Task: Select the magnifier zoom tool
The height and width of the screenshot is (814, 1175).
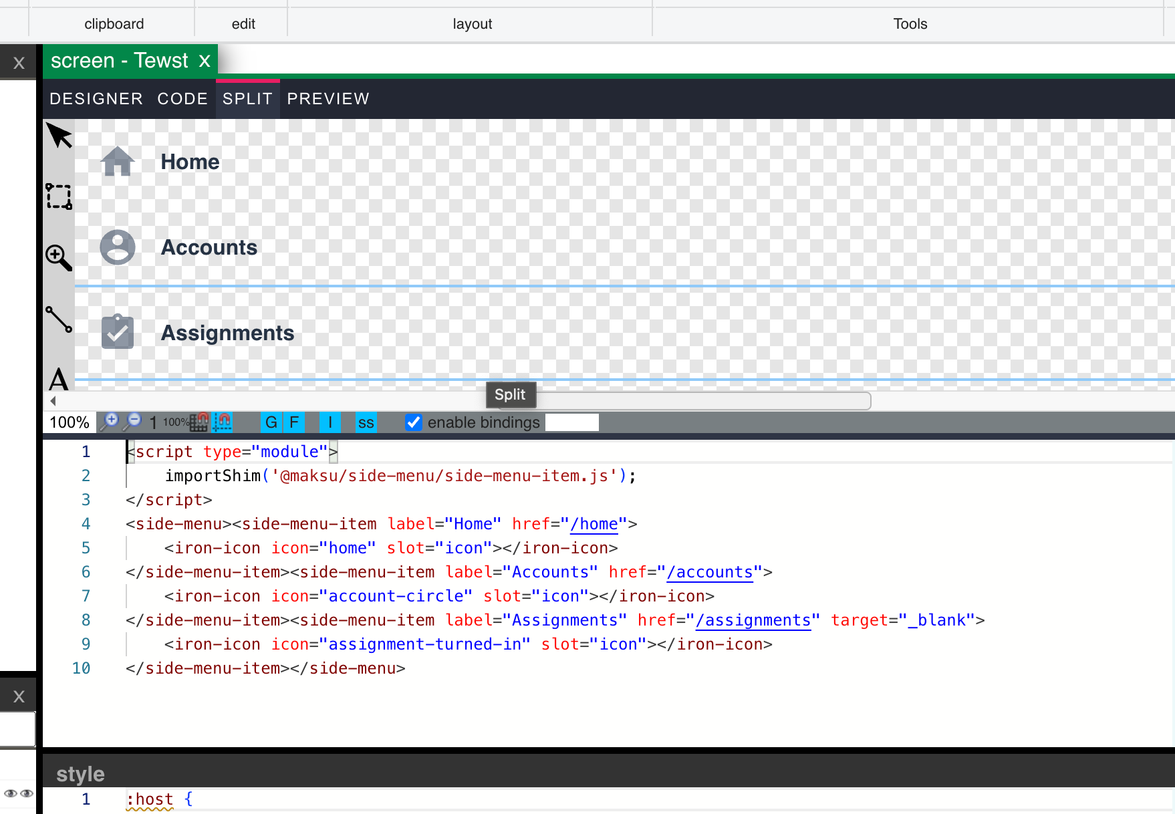Action: (59, 257)
